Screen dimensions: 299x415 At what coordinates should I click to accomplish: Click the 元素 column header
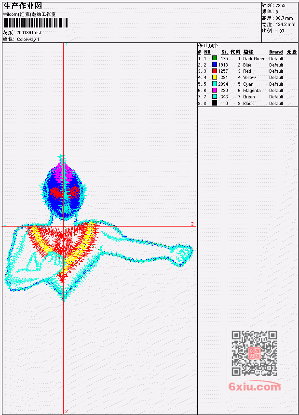292,52
